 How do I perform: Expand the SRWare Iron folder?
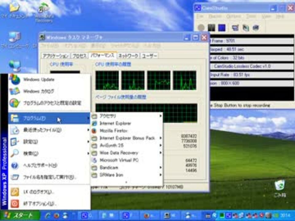coord(127,175)
